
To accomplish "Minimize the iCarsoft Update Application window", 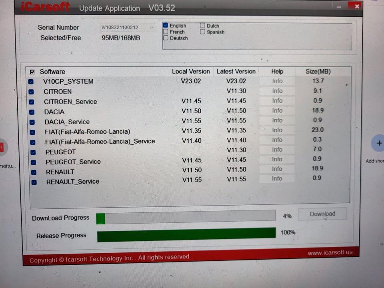I will pos(339,7).
